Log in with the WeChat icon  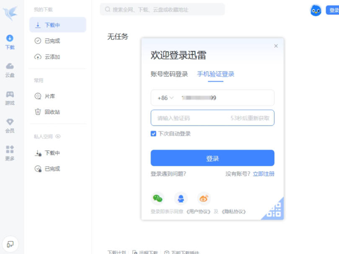(158, 198)
